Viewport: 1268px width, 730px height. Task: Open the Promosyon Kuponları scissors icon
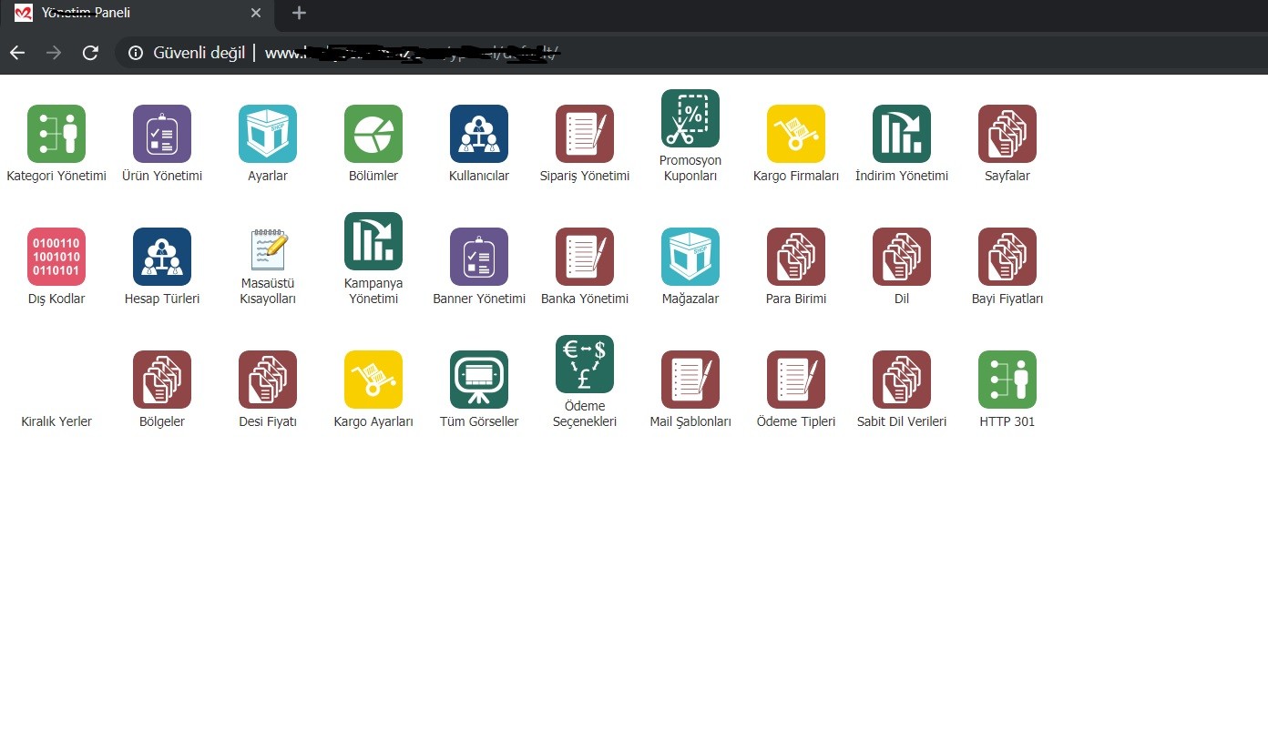(690, 118)
